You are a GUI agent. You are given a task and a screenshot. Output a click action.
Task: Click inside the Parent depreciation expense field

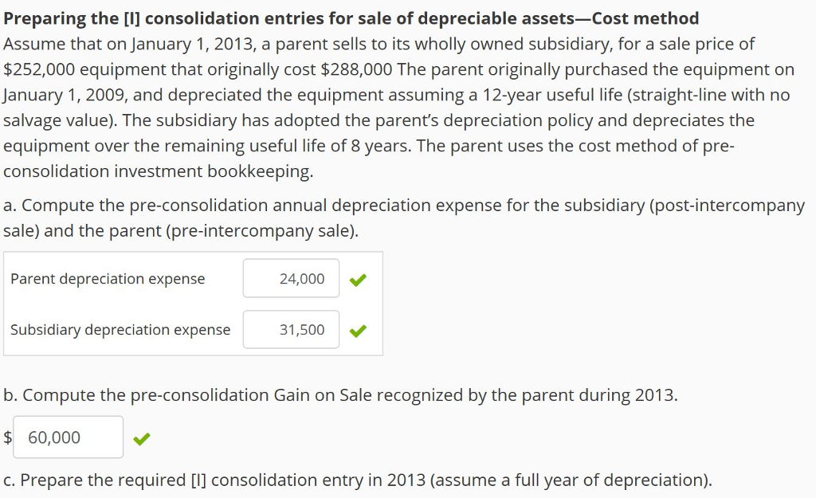[x=291, y=279]
